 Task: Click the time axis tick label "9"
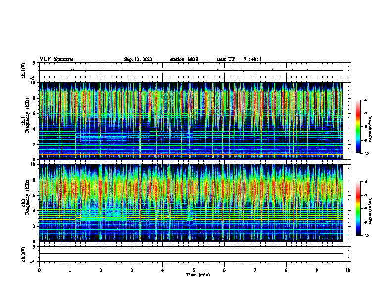point(317,270)
